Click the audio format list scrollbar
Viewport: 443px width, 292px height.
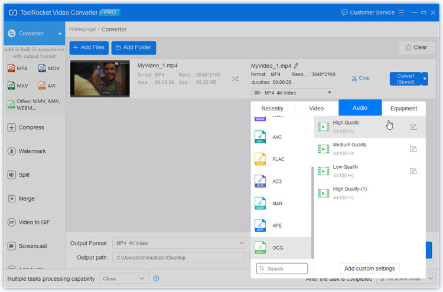point(312,212)
